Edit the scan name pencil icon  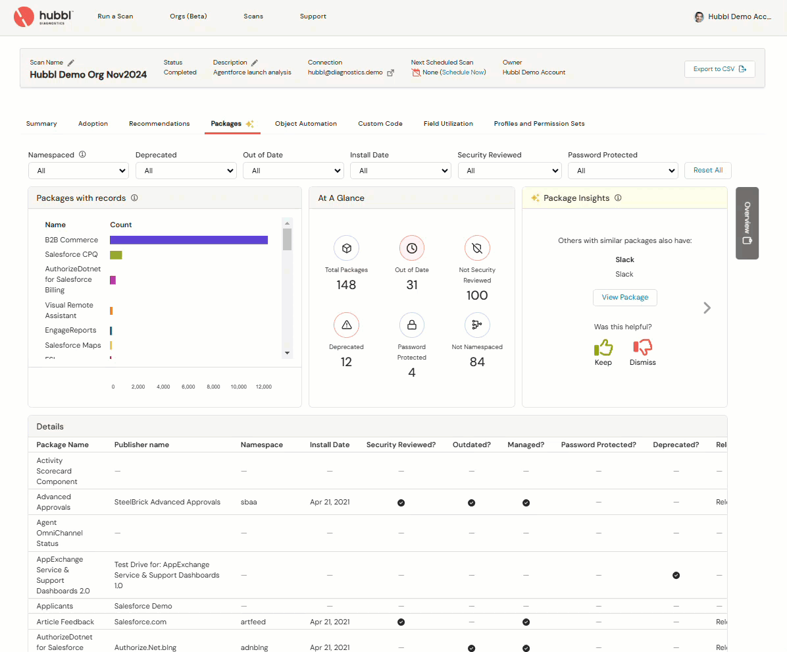(71, 63)
